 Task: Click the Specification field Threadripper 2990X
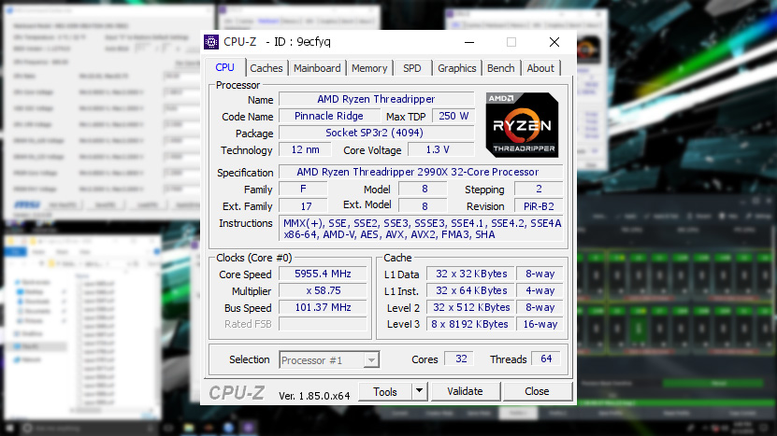[x=420, y=172]
